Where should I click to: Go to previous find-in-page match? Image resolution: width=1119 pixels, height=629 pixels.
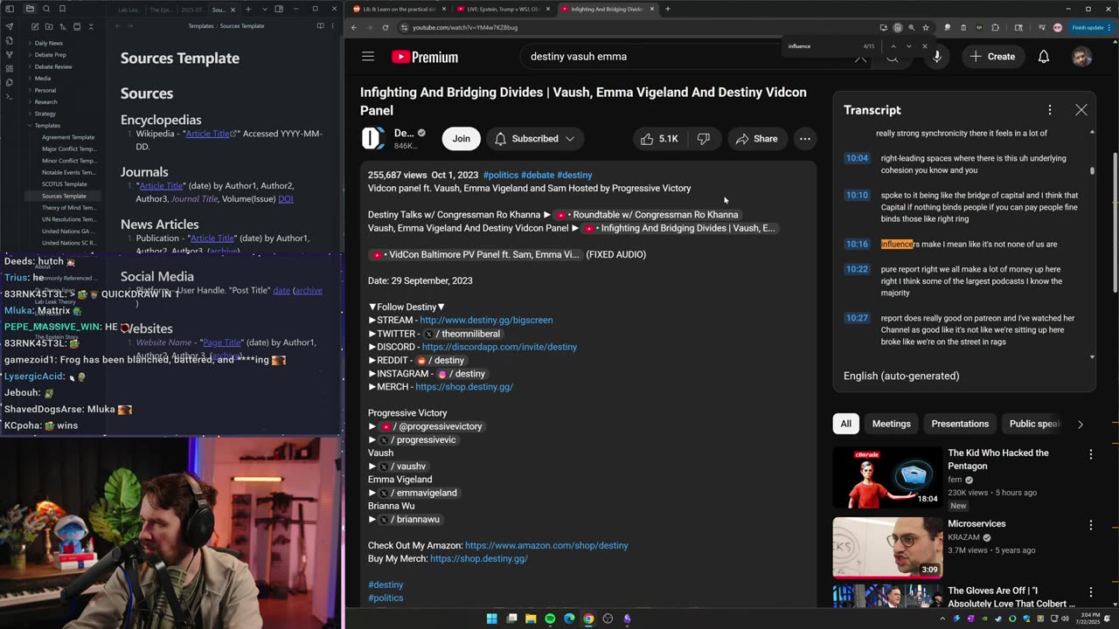coord(893,46)
